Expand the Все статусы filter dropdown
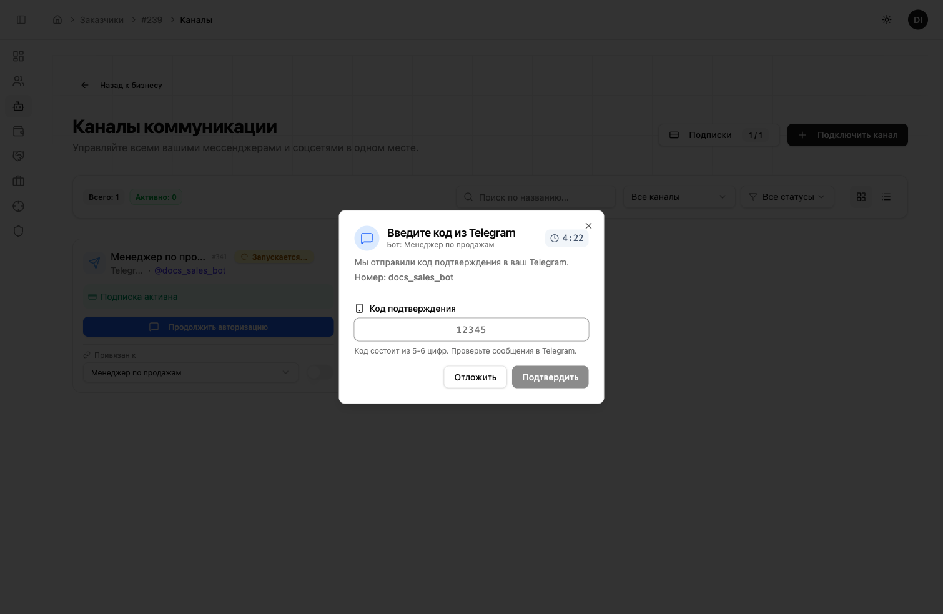The height and width of the screenshot is (614, 943). point(787,197)
